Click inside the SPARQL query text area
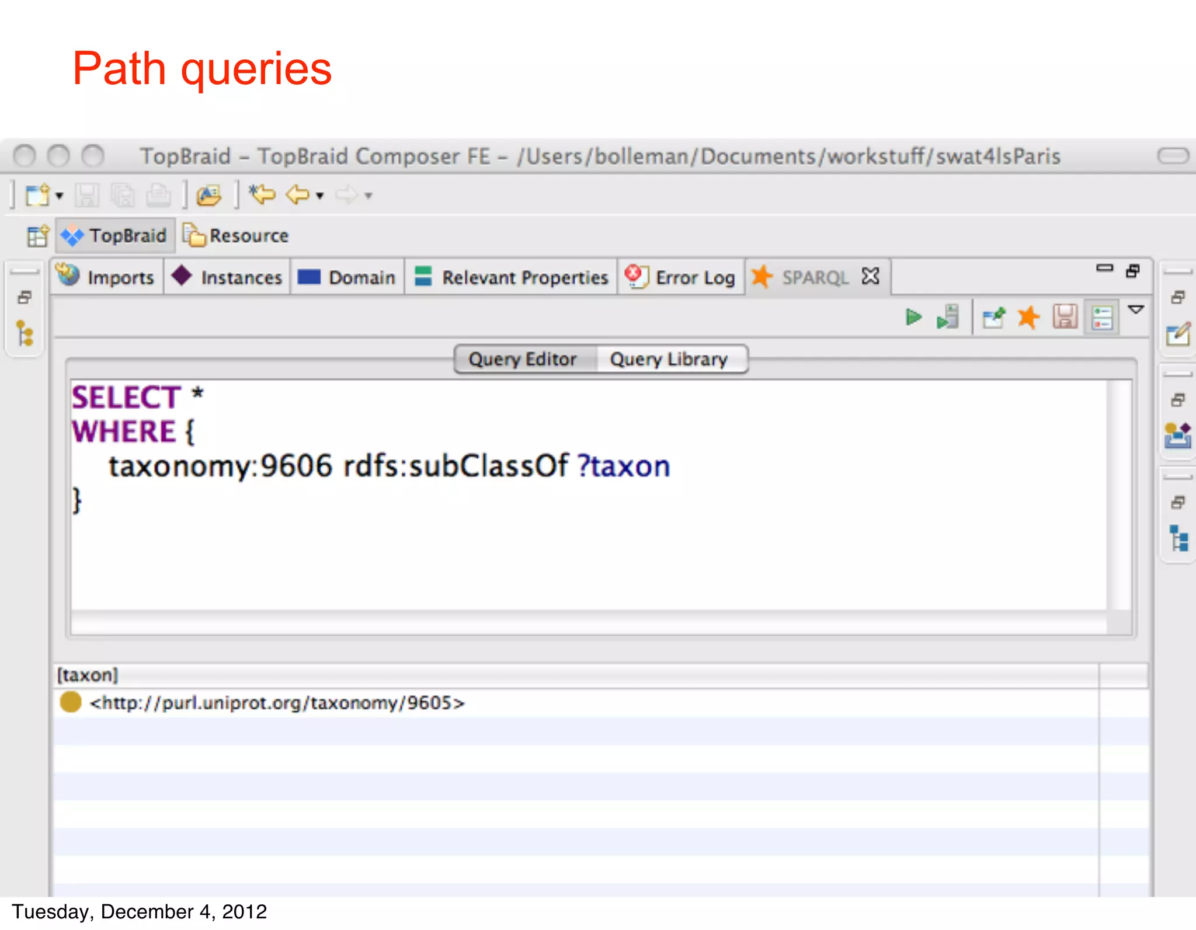1196x930 pixels. pyautogui.click(x=584, y=543)
